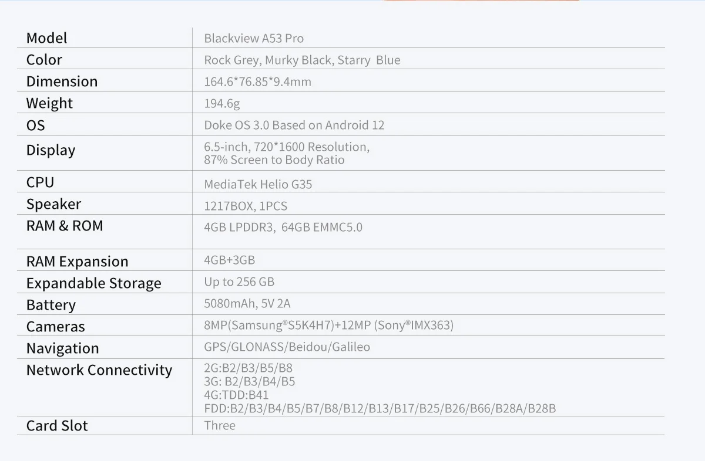Click Doke OS 3.0 Based on Android 12
The height and width of the screenshot is (461, 705).
[x=294, y=126]
